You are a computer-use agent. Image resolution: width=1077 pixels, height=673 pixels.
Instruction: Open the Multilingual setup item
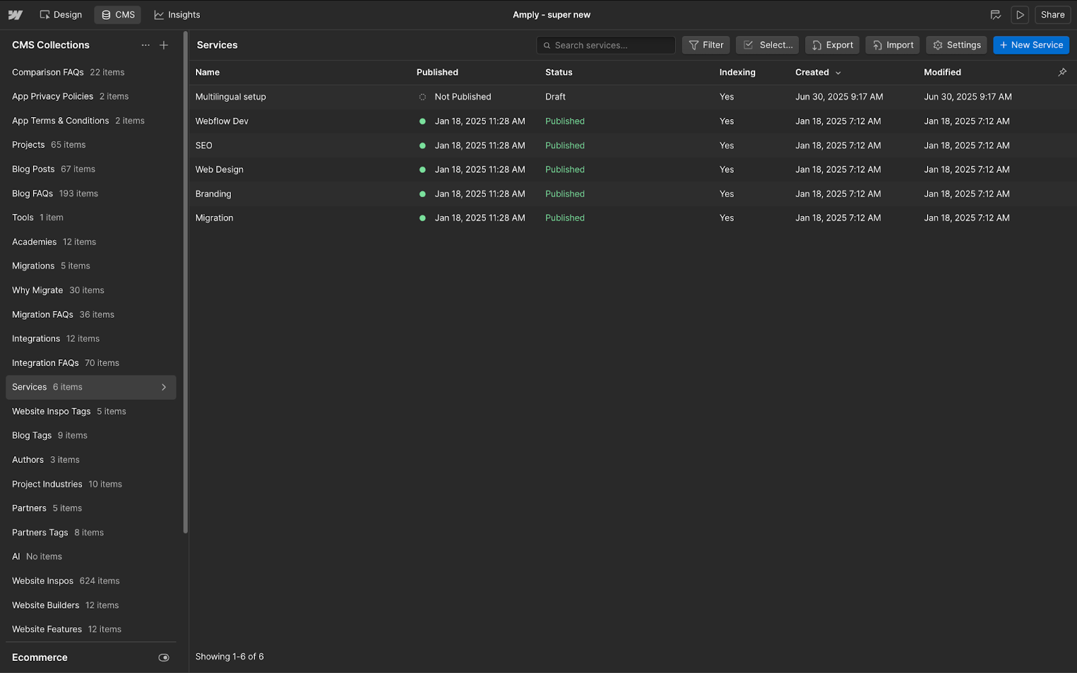pyautogui.click(x=230, y=97)
